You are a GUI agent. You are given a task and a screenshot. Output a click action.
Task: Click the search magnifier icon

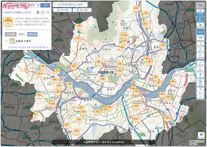pos(48,13)
